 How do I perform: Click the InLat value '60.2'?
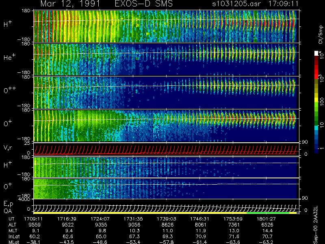35,236
